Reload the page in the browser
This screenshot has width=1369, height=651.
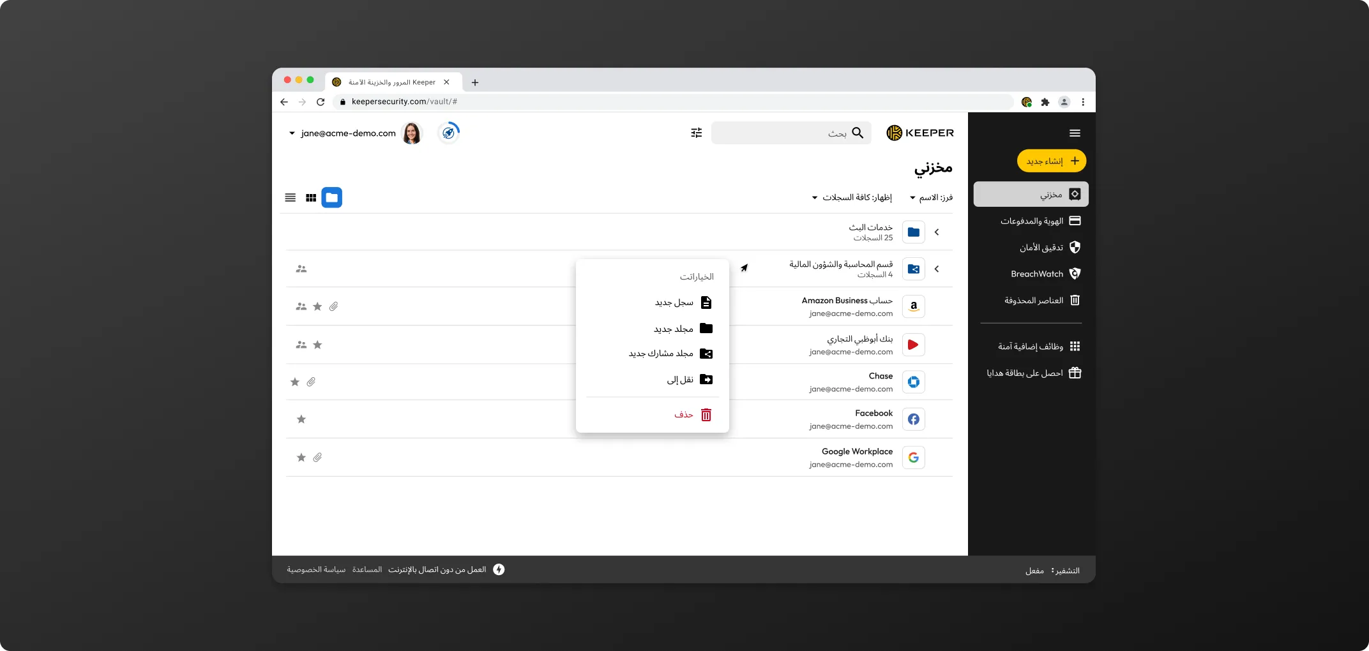point(321,101)
